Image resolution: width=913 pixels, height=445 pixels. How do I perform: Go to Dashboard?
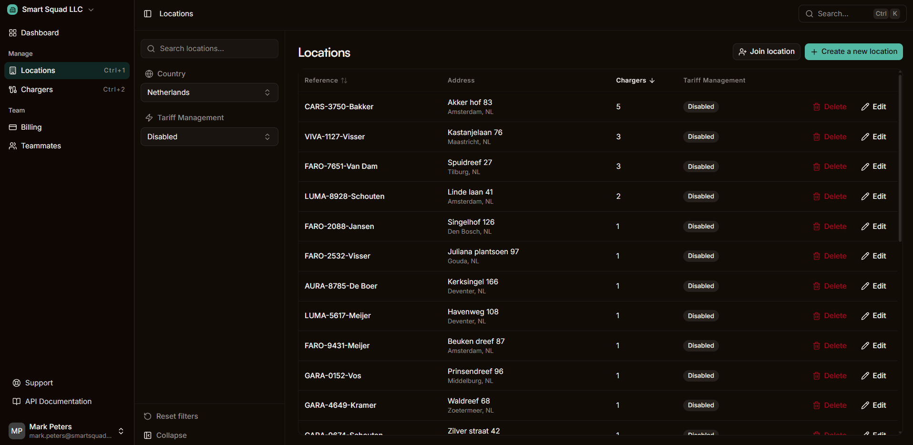click(x=67, y=33)
